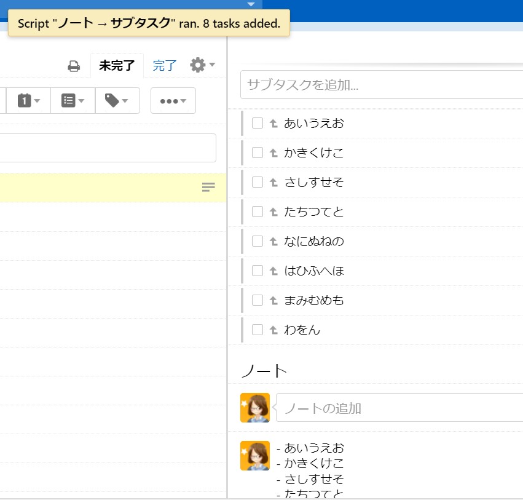This screenshot has height=500, width=523.
Task: Tick the まみむめも subtask checkbox
Action: [258, 300]
